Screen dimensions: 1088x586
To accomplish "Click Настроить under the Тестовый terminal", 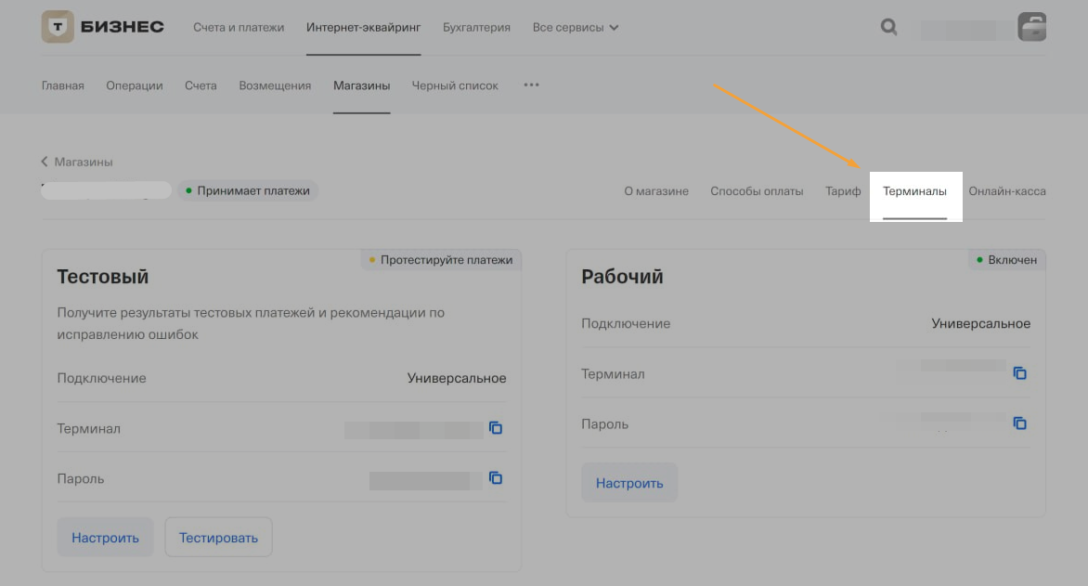I will (105, 536).
